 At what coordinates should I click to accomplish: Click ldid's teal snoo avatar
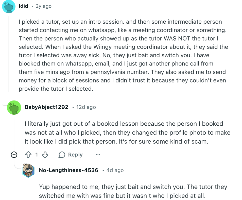[9, 6]
